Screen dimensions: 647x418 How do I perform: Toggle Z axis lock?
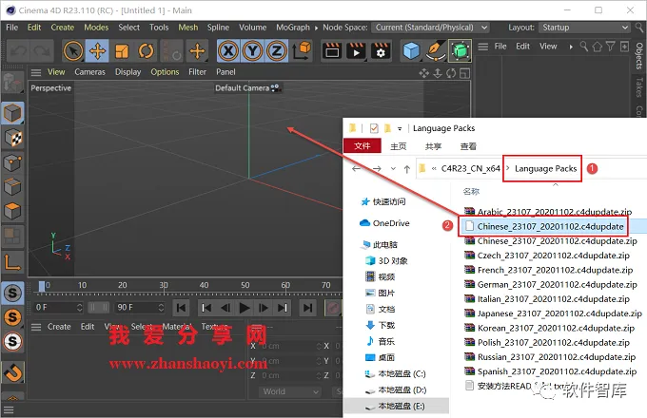[x=277, y=51]
